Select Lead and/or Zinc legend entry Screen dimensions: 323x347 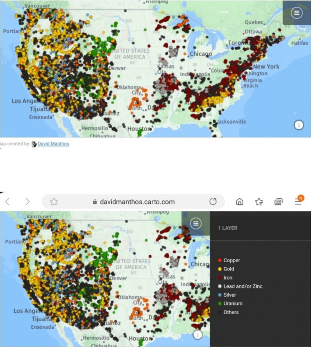(243, 286)
